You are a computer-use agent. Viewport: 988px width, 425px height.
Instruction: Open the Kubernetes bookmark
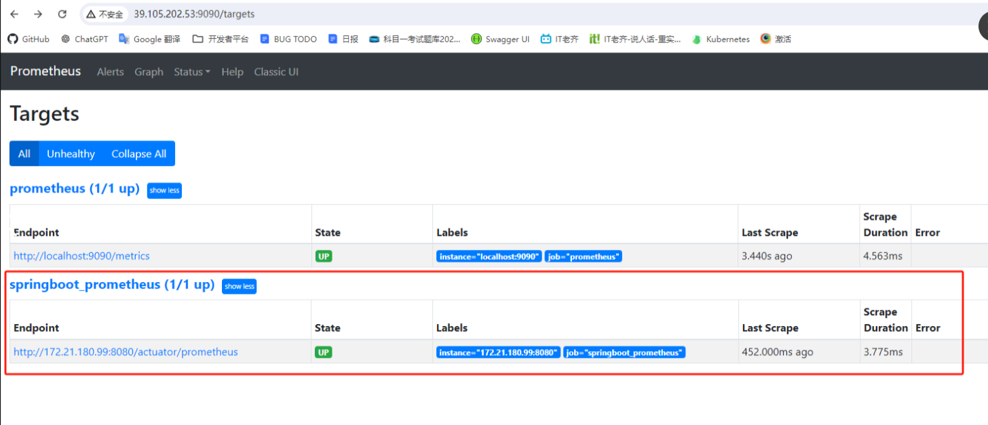721,39
